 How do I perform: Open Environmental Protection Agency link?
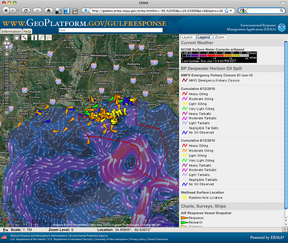88,236
